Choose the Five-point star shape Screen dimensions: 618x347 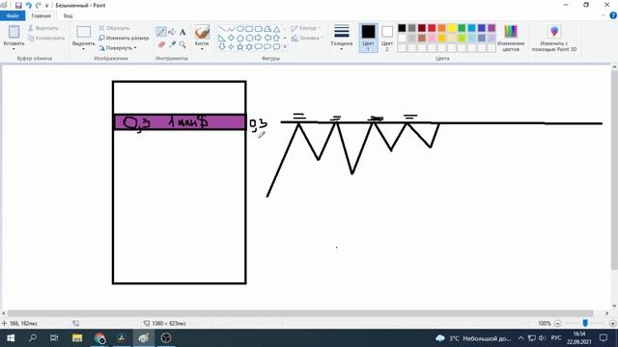click(x=240, y=47)
